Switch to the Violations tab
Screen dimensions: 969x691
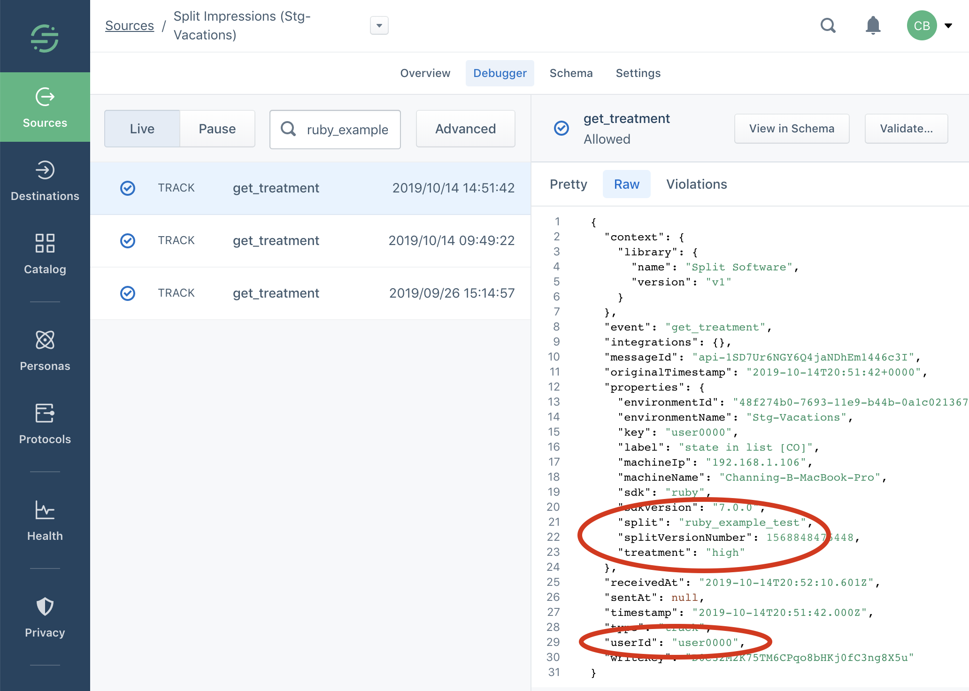(x=696, y=184)
